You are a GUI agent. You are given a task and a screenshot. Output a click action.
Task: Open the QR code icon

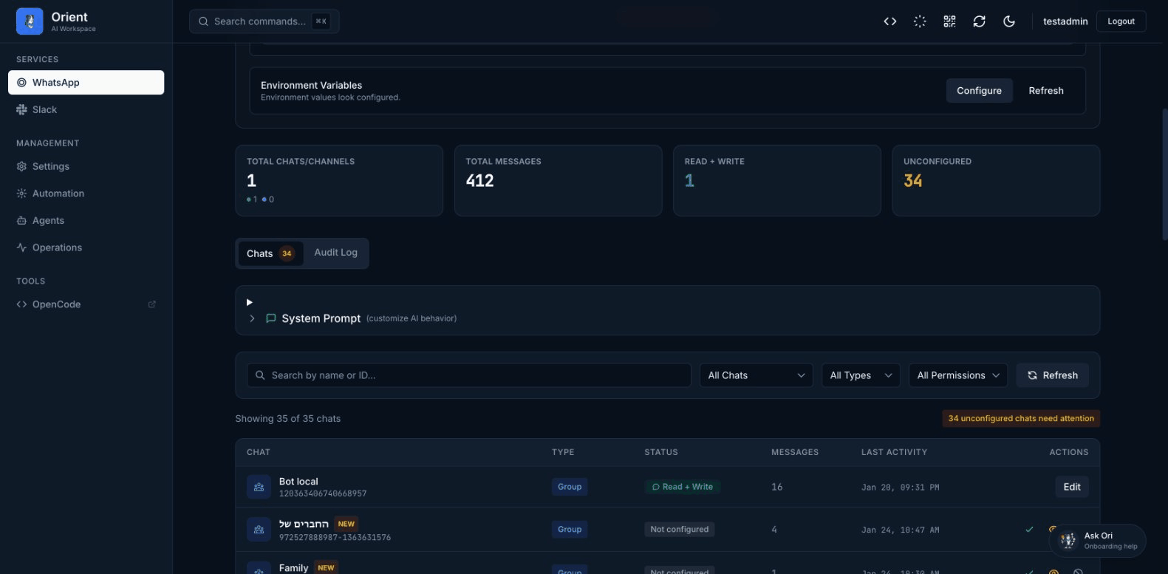(949, 21)
